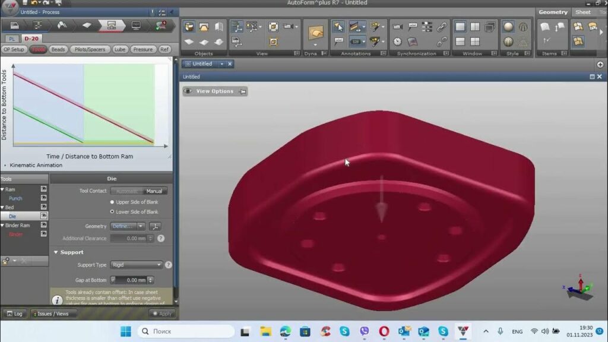Collapse the Support section
This screenshot has height=342, width=608.
(x=56, y=252)
